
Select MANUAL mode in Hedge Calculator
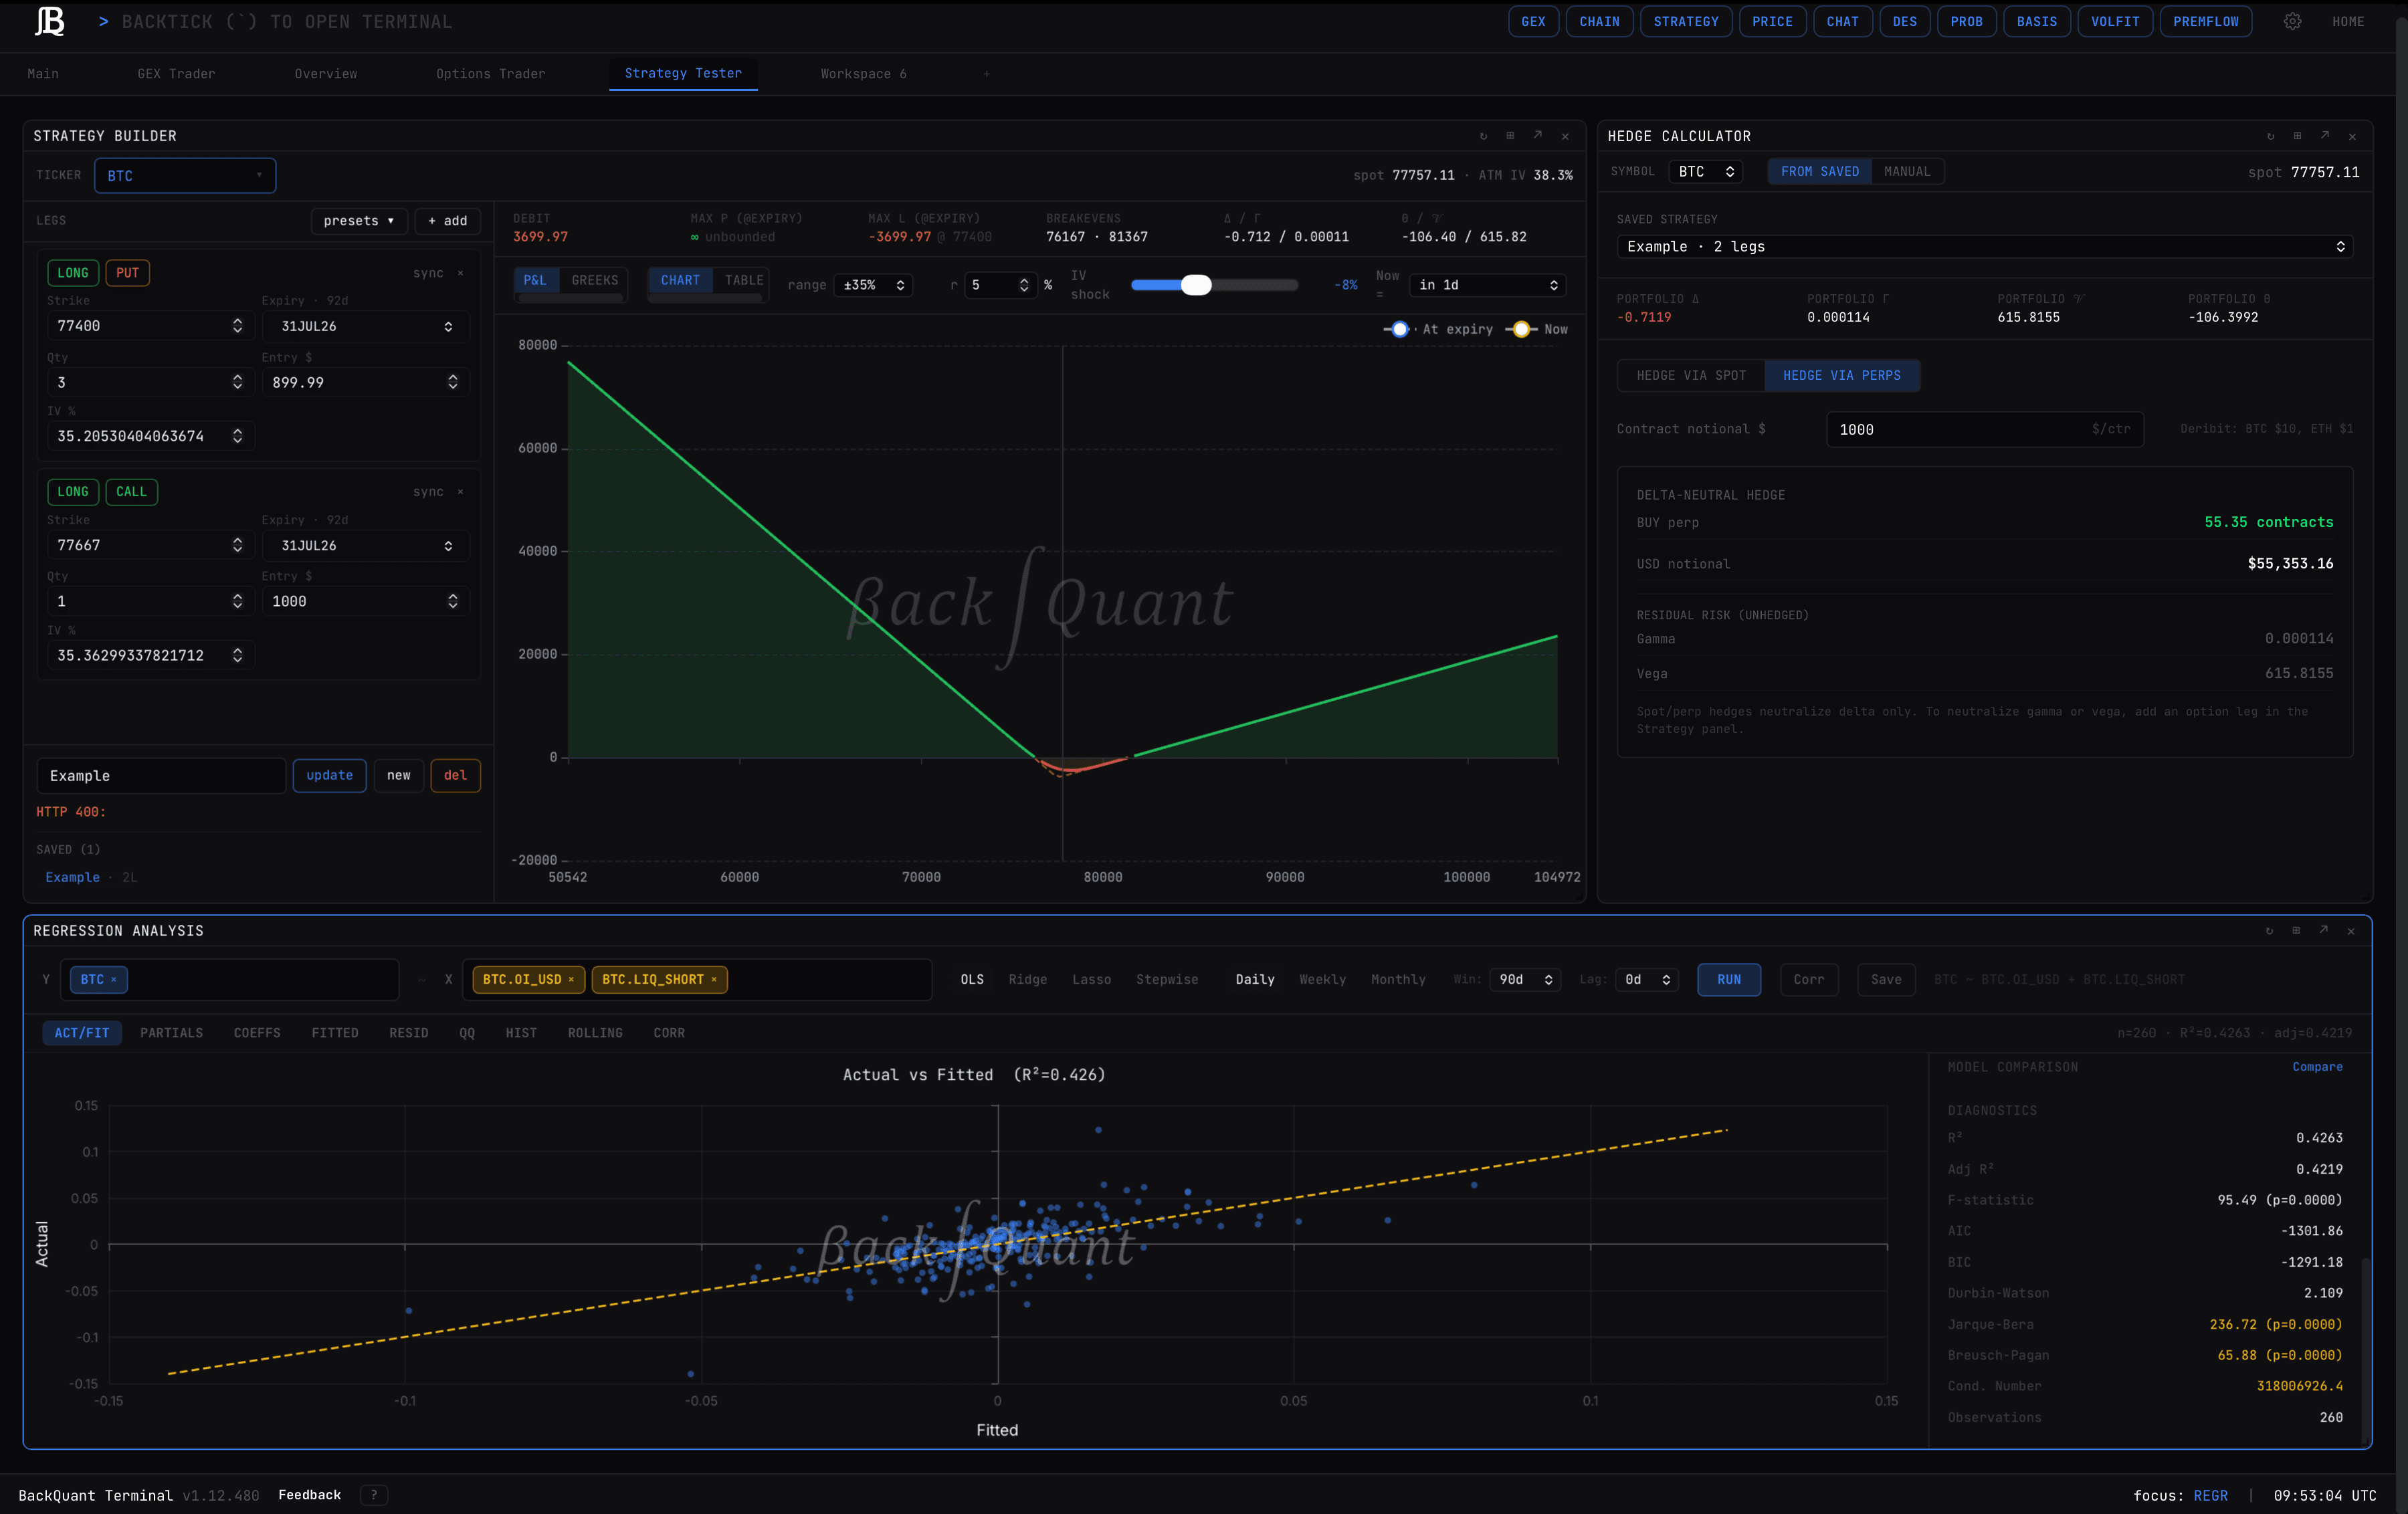click(x=1907, y=171)
